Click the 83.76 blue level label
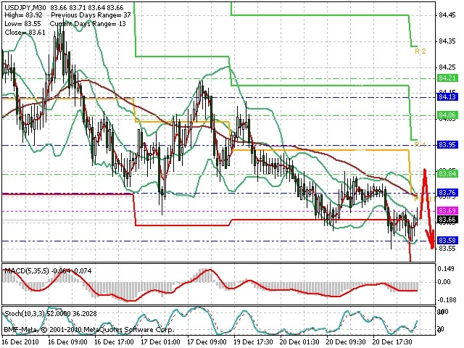 tap(447, 192)
